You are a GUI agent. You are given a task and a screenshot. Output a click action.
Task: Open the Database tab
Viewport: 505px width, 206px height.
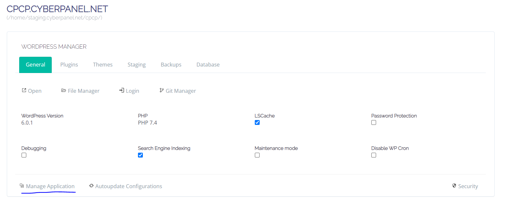click(208, 65)
